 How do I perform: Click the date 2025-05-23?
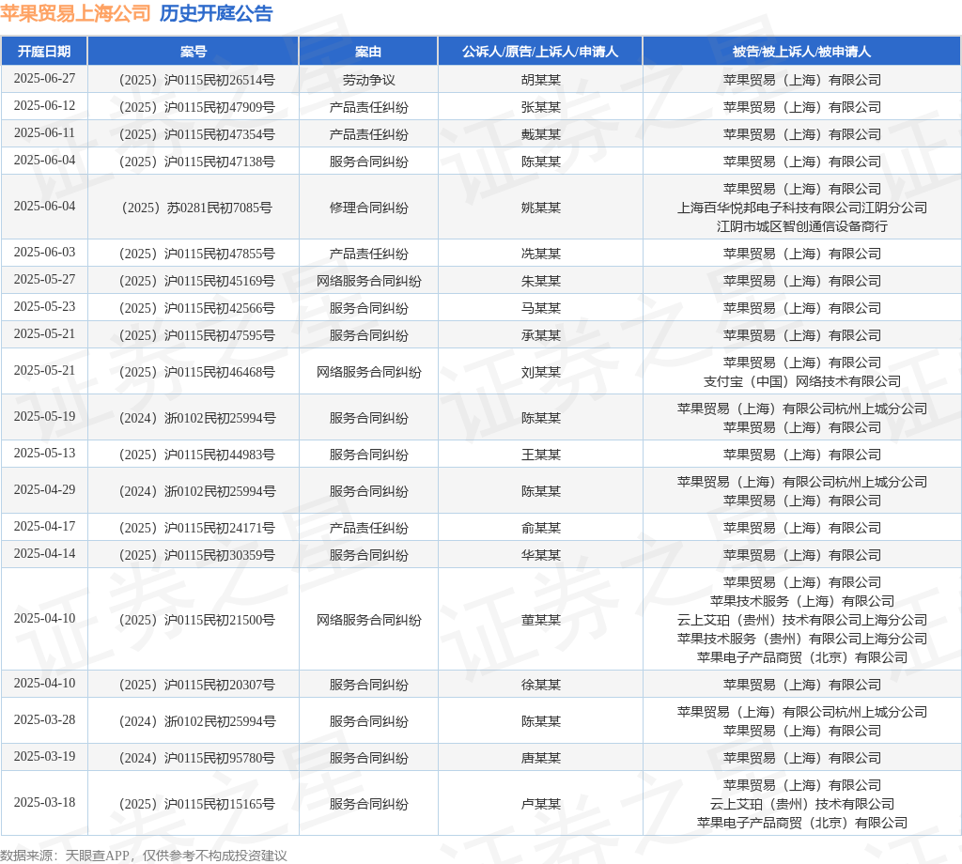(44, 306)
